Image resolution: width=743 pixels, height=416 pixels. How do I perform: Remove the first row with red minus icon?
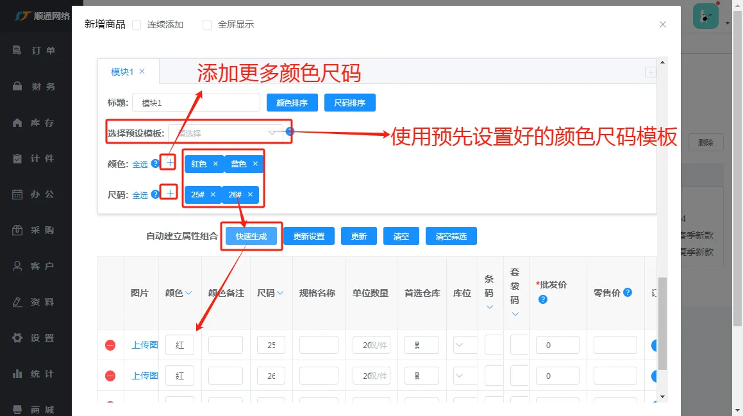tap(110, 345)
